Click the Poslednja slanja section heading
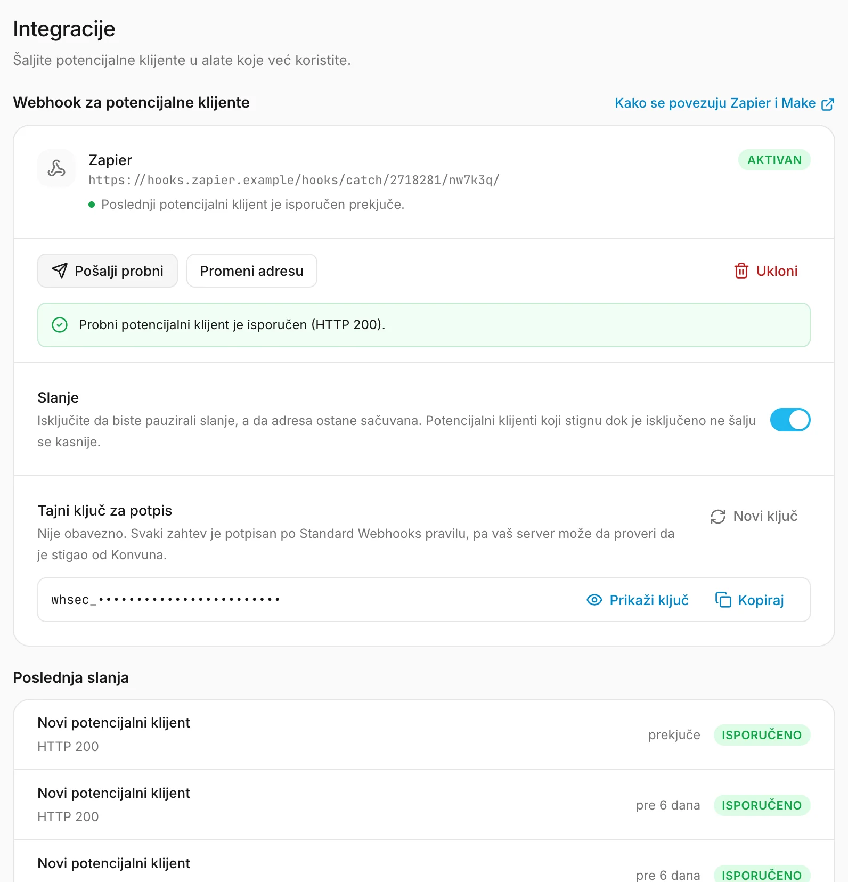This screenshot has width=848, height=882. (x=71, y=677)
